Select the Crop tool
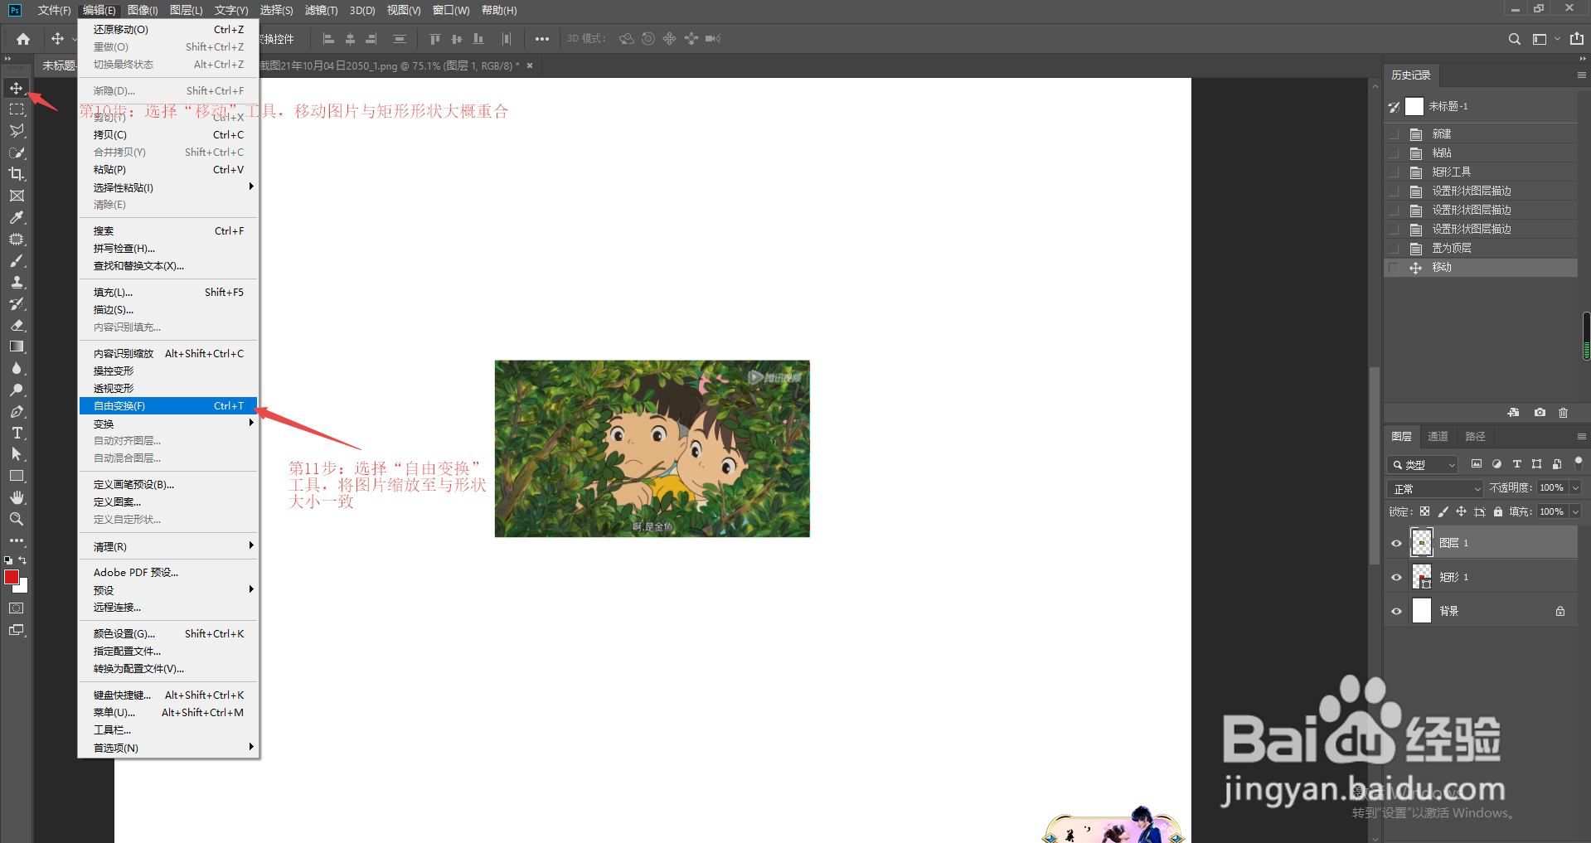This screenshot has height=843, width=1591. coord(17,174)
